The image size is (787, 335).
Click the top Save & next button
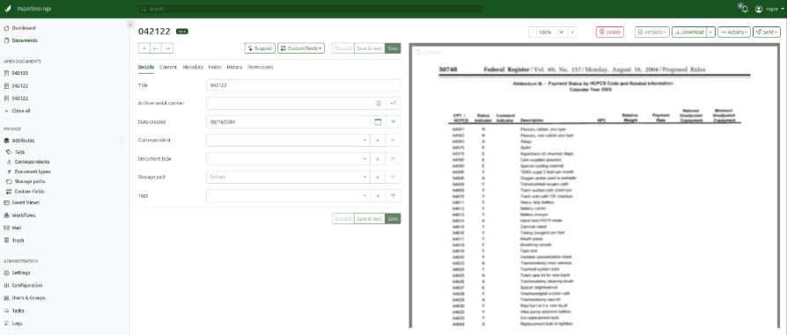click(370, 48)
